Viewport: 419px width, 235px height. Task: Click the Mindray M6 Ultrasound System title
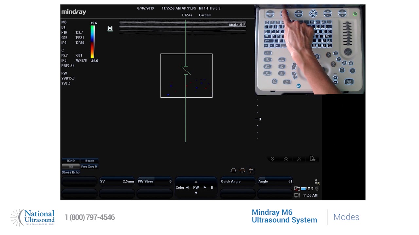coord(284,216)
